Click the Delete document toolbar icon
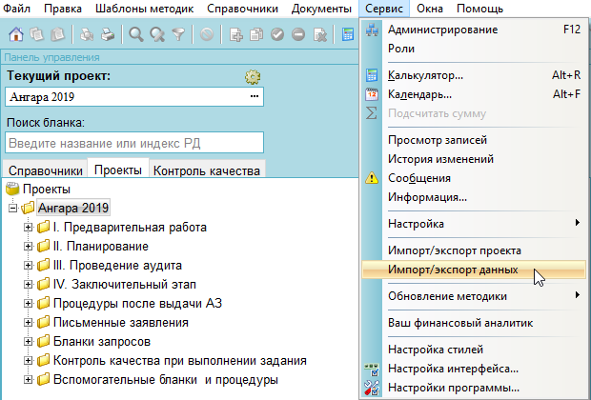 click(x=320, y=35)
